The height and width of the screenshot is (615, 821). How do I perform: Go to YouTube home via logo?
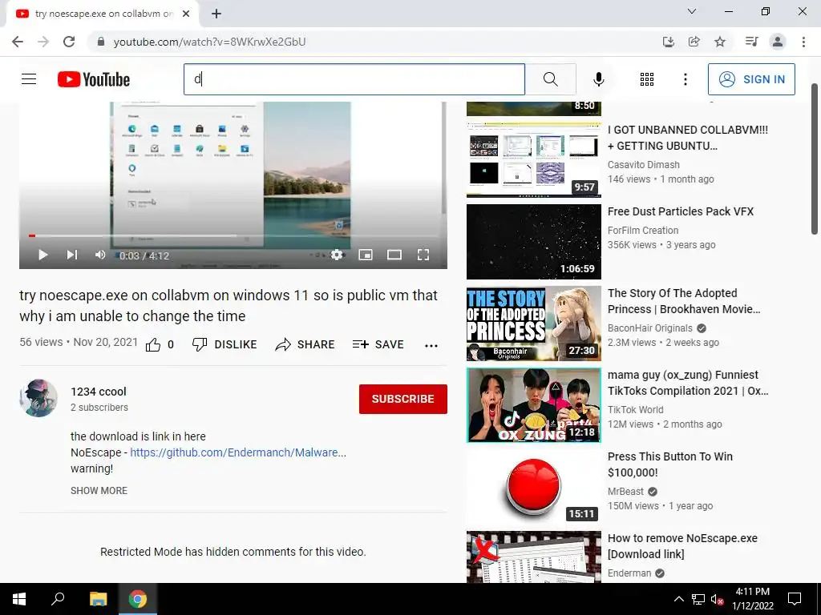pyautogui.click(x=94, y=79)
